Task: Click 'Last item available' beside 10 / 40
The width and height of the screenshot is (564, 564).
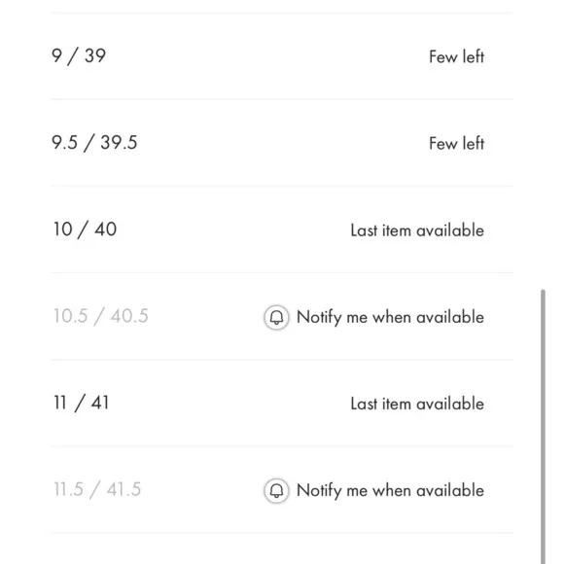Action: click(417, 230)
